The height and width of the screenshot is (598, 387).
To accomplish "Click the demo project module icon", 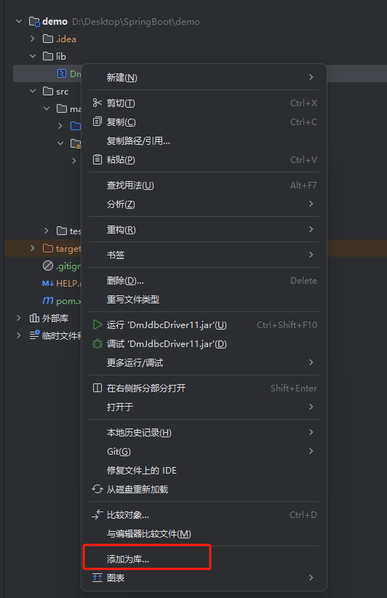I will [34, 22].
